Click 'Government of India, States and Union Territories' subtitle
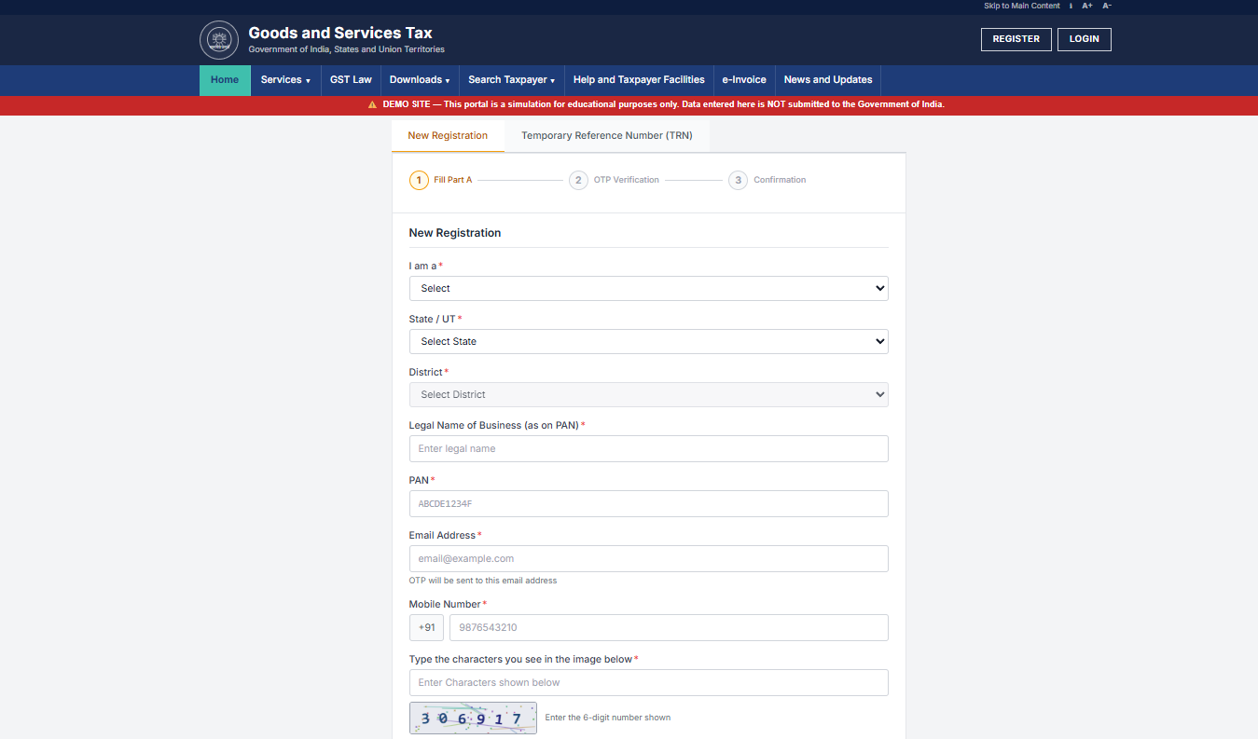Viewport: 1258px width, 739px height. pos(347,49)
